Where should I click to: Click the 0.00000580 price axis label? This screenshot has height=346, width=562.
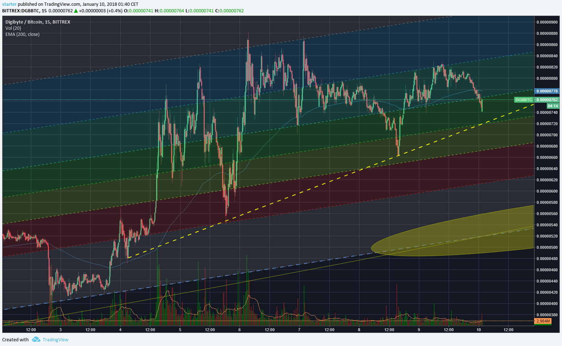click(x=547, y=202)
